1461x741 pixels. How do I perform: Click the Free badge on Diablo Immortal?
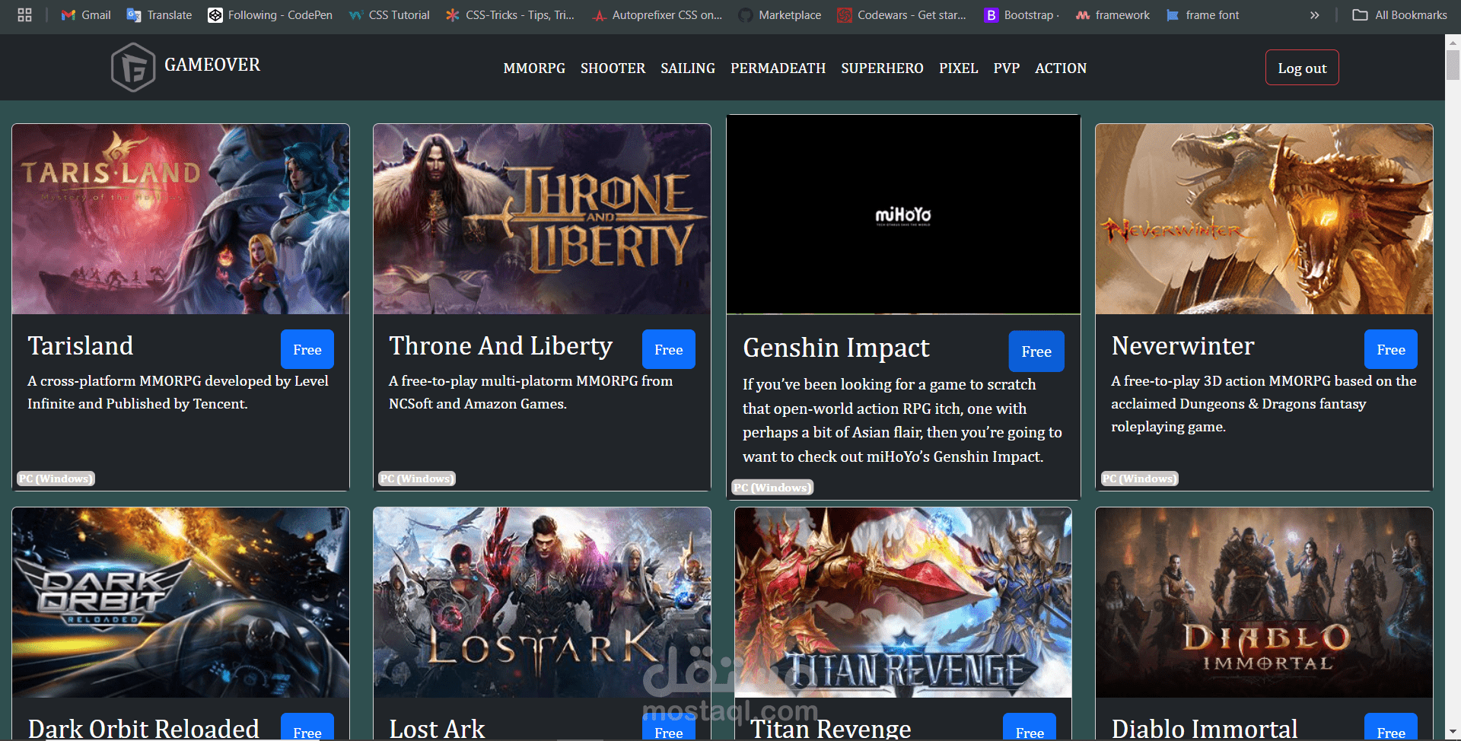click(1391, 728)
